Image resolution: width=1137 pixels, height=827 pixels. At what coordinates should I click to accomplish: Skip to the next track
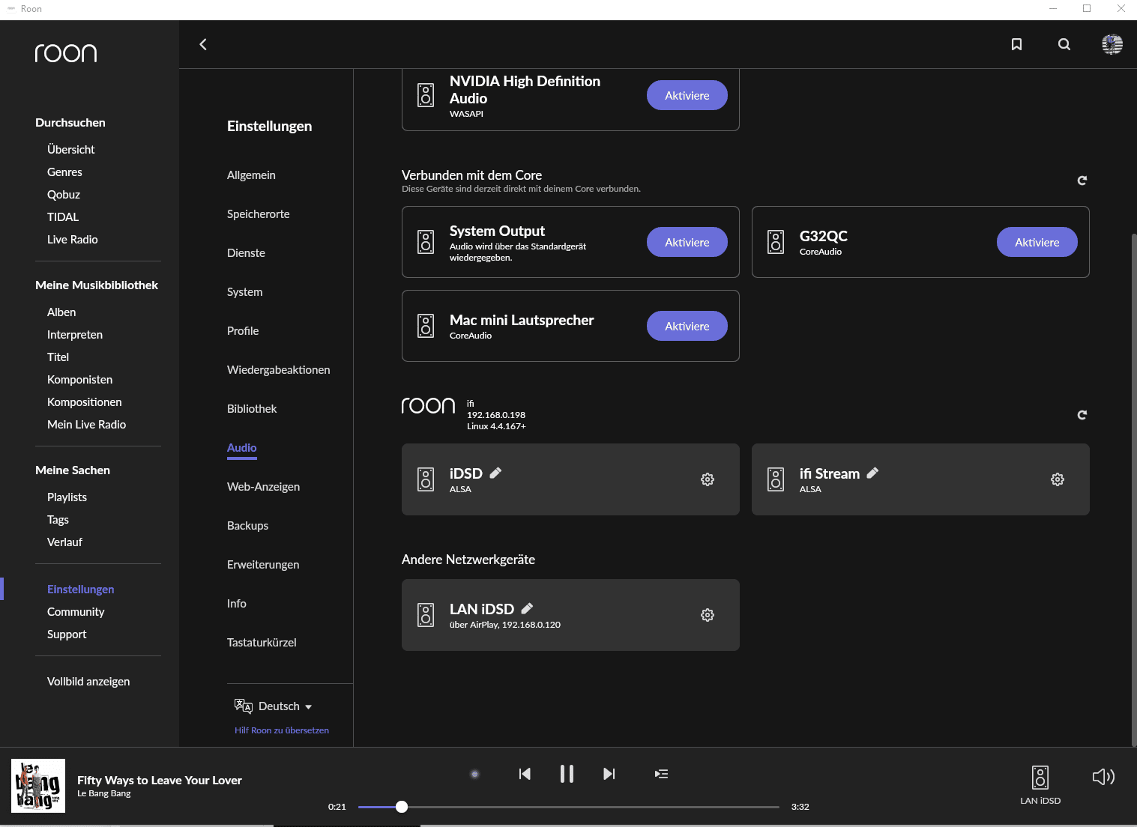coord(609,774)
